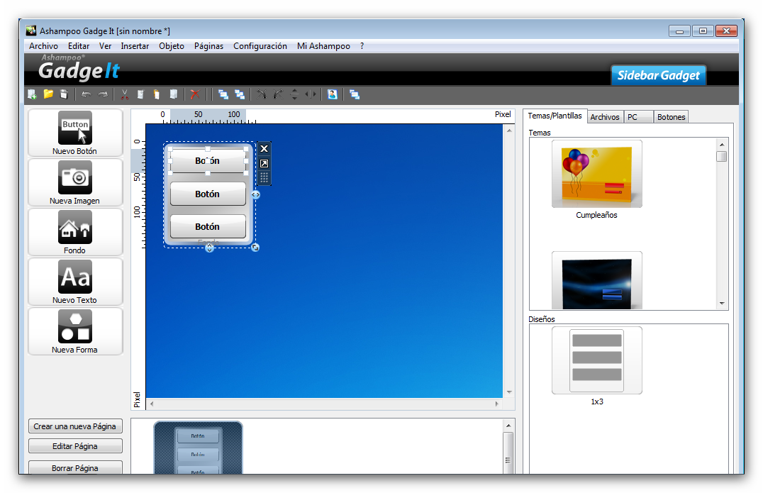Open the Ver menu
This screenshot has width=763, height=493.
coord(105,45)
